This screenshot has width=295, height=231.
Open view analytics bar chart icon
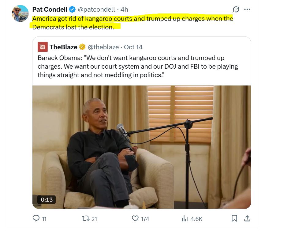coord(185,218)
